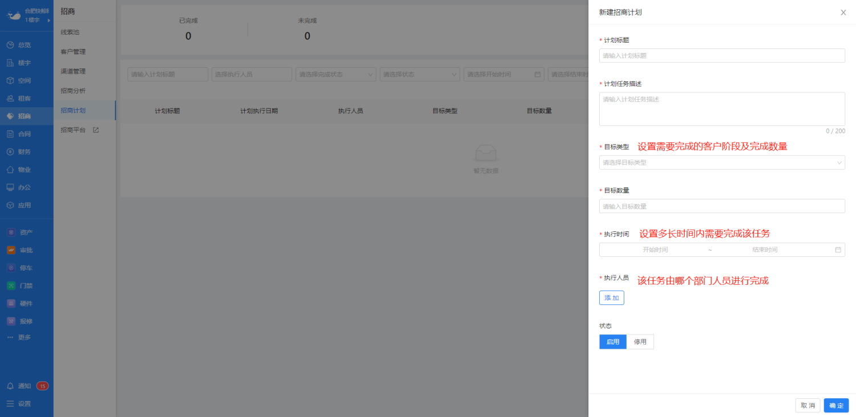Click the 总览 overview sidebar icon
Image resolution: width=856 pixels, height=417 pixels.
(10, 45)
